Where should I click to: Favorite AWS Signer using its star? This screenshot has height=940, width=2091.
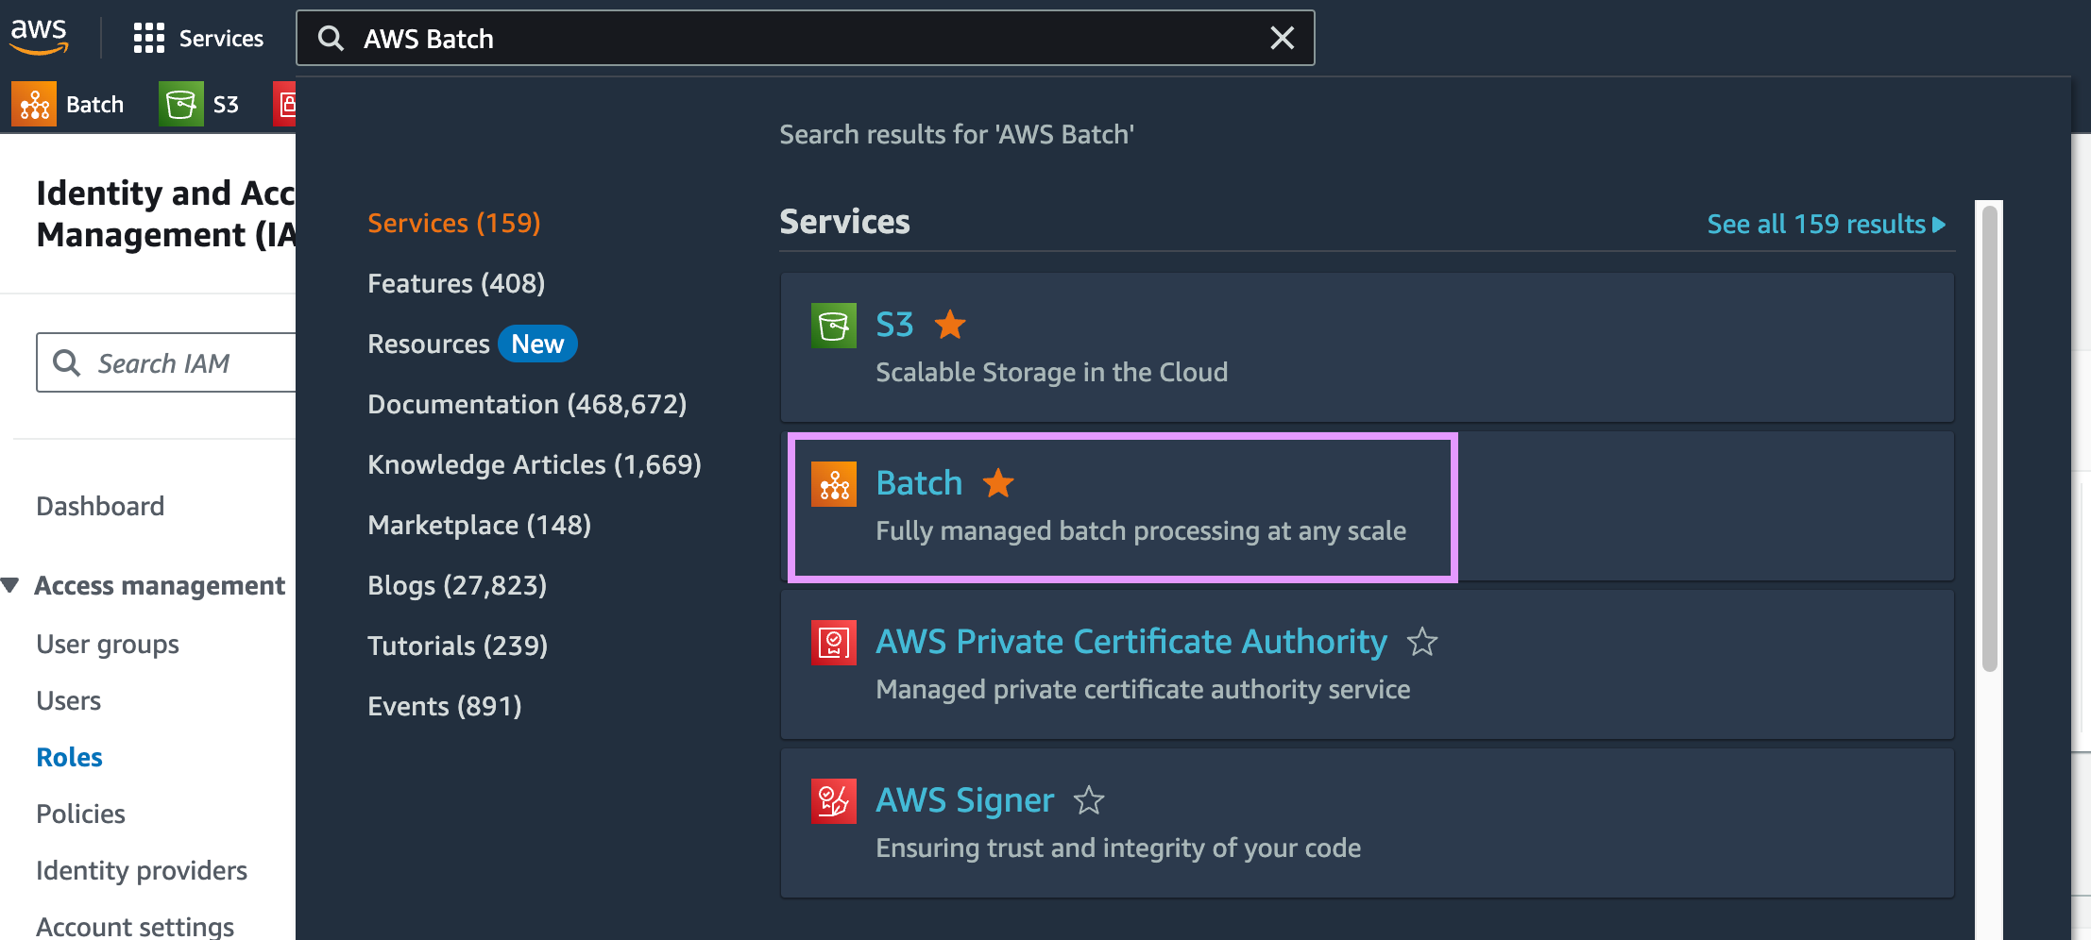coord(1088,801)
